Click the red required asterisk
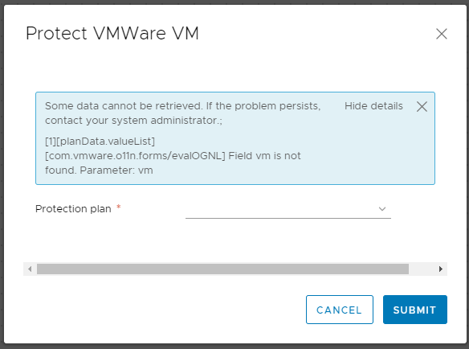The width and height of the screenshot is (469, 349). [119, 207]
